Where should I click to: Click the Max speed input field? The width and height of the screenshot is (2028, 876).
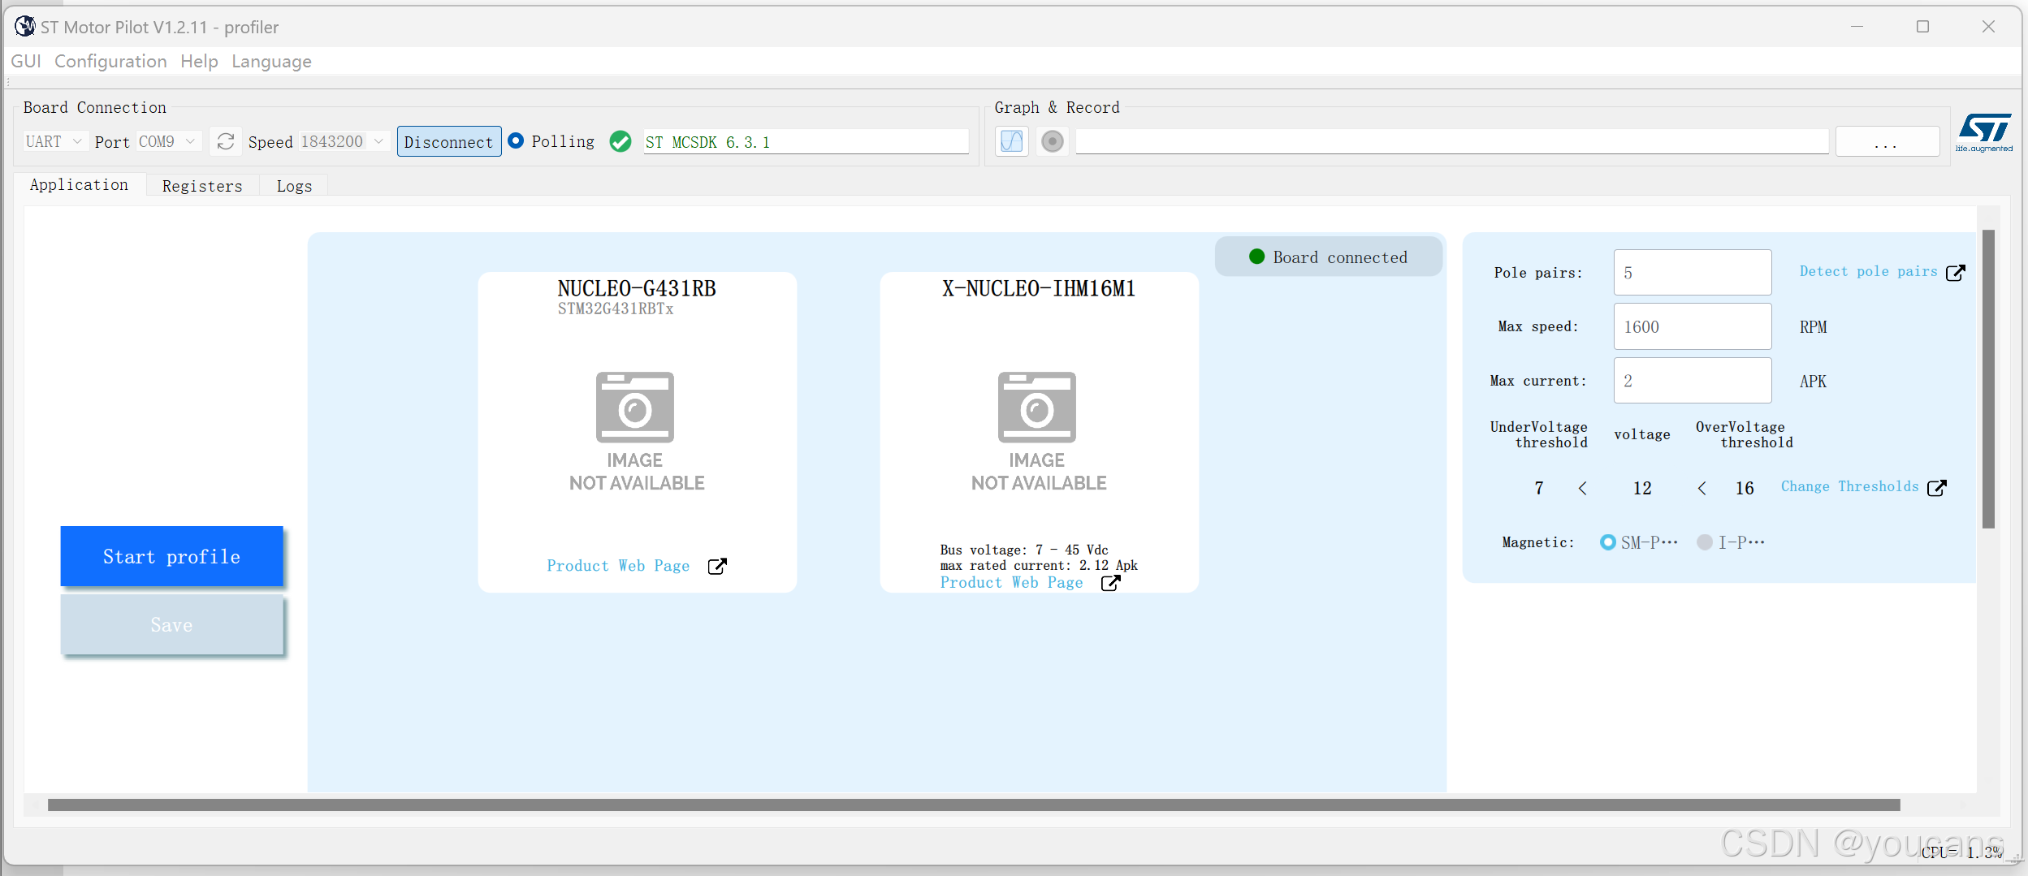tap(1693, 326)
